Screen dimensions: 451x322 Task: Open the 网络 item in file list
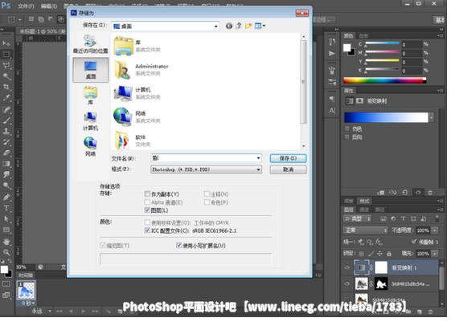(x=137, y=117)
